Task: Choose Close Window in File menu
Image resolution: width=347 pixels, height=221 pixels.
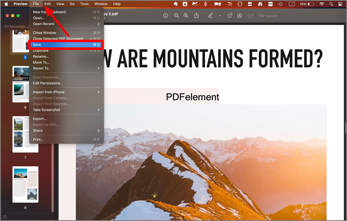Action: pos(66,33)
